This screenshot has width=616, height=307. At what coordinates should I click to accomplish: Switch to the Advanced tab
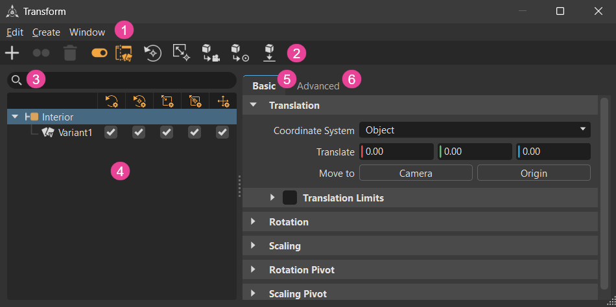[318, 86]
